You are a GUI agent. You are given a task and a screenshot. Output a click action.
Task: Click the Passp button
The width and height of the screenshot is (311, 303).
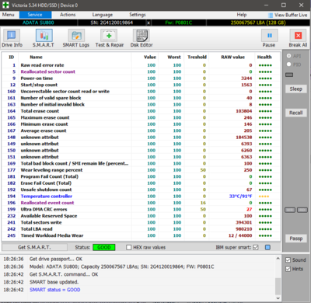pyautogui.click(x=296, y=239)
